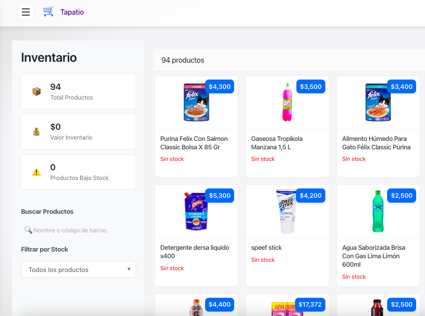Screen dimensions: 425x316
Task: Click the shopping cart logo icon
Action: coord(48,12)
